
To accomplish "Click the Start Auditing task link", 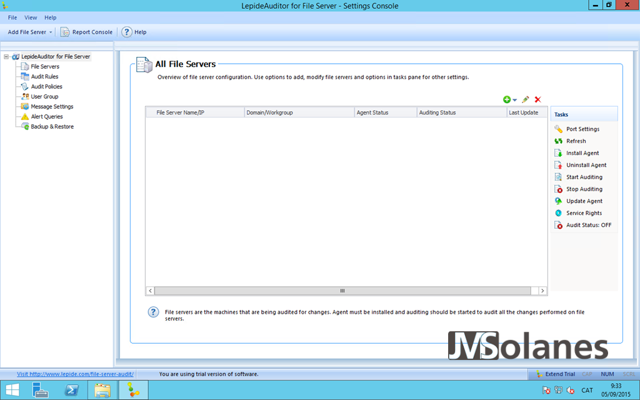I will point(584,177).
